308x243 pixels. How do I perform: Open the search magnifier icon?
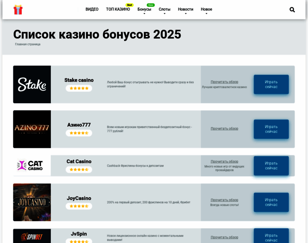click(292, 10)
